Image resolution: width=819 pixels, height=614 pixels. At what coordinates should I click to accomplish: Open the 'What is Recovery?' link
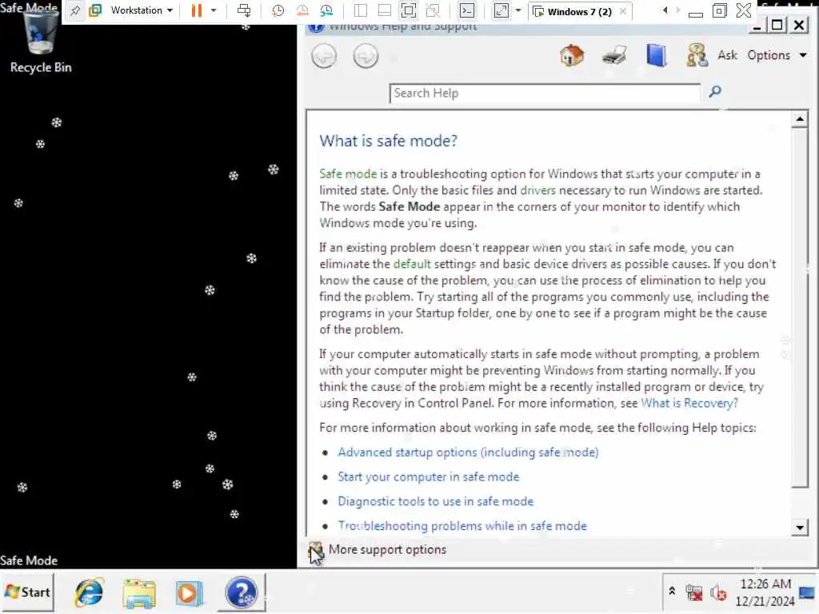689,403
